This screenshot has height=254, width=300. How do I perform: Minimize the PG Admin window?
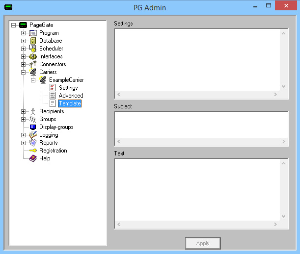(255, 6)
